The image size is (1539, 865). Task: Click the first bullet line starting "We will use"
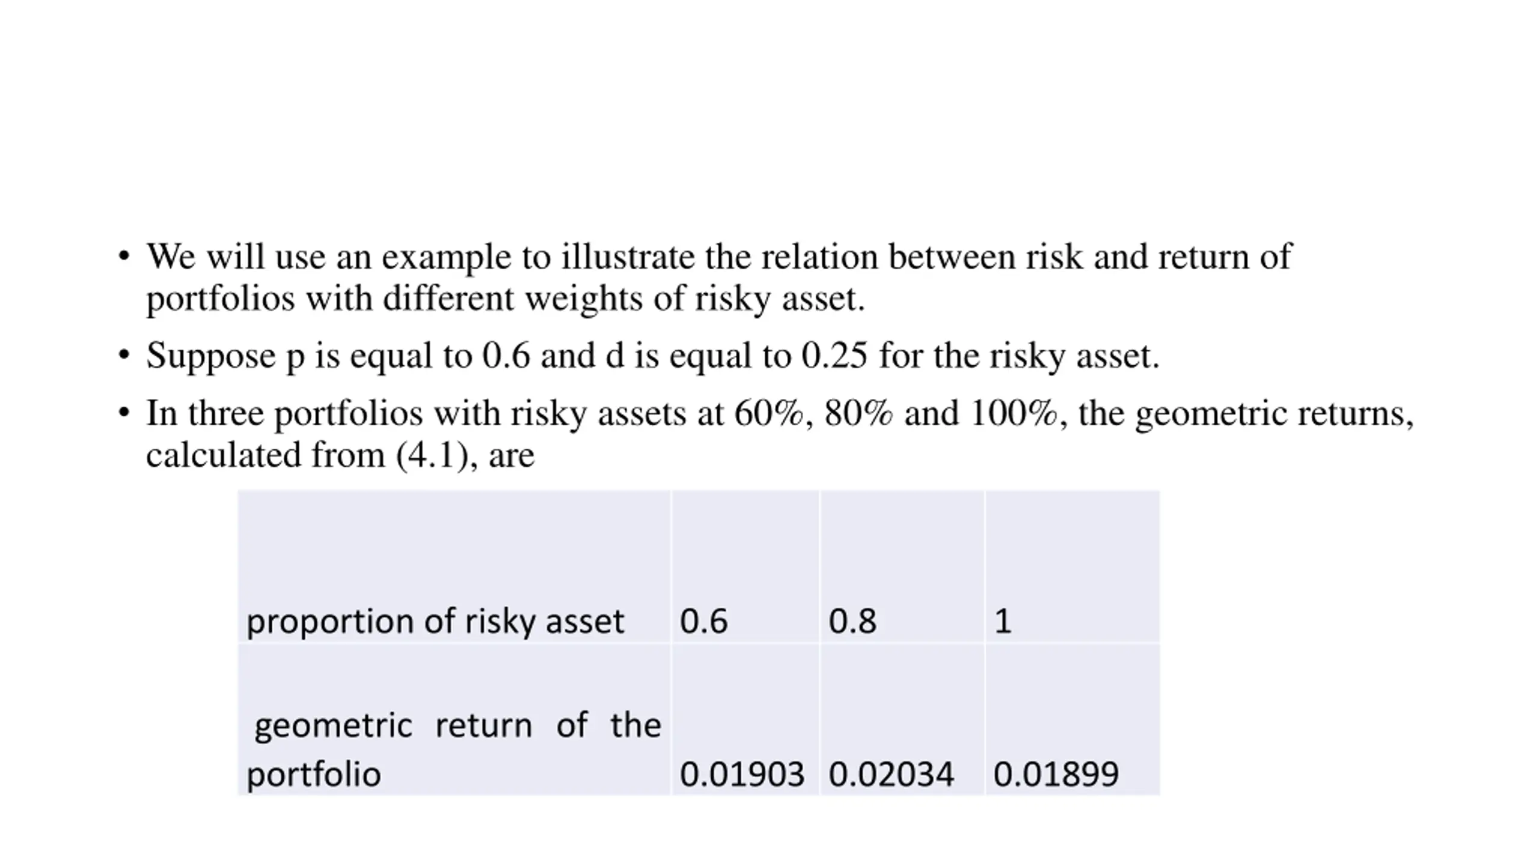(718, 256)
